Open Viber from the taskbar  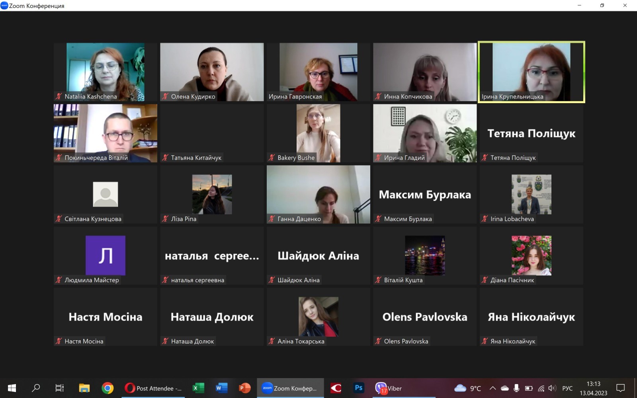tap(388, 388)
